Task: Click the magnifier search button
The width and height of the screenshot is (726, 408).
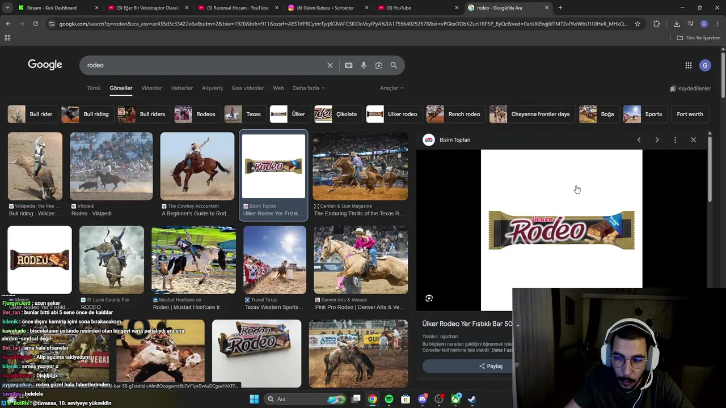Action: tap(394, 65)
